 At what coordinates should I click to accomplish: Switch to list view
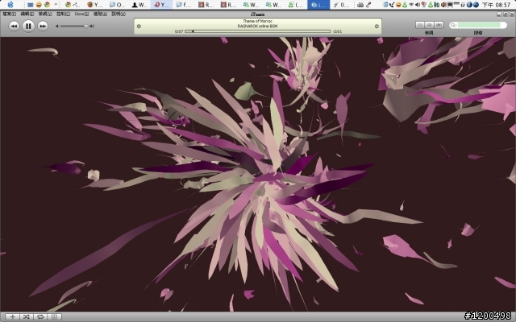click(x=420, y=25)
